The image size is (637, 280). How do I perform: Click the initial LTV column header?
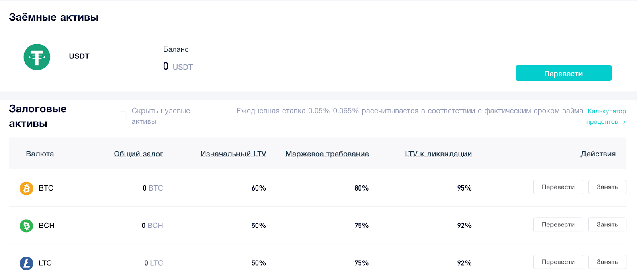pyautogui.click(x=233, y=154)
